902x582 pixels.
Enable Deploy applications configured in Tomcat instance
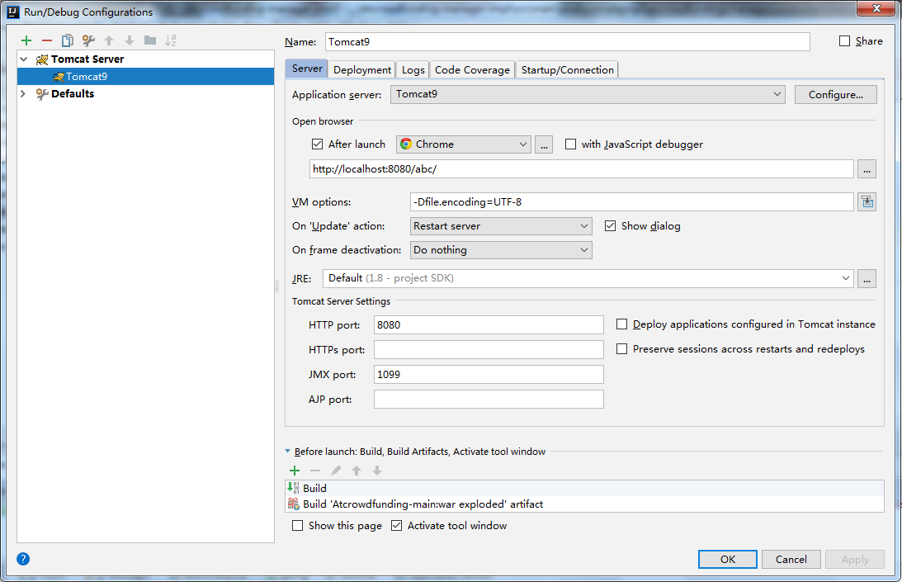[x=622, y=324]
